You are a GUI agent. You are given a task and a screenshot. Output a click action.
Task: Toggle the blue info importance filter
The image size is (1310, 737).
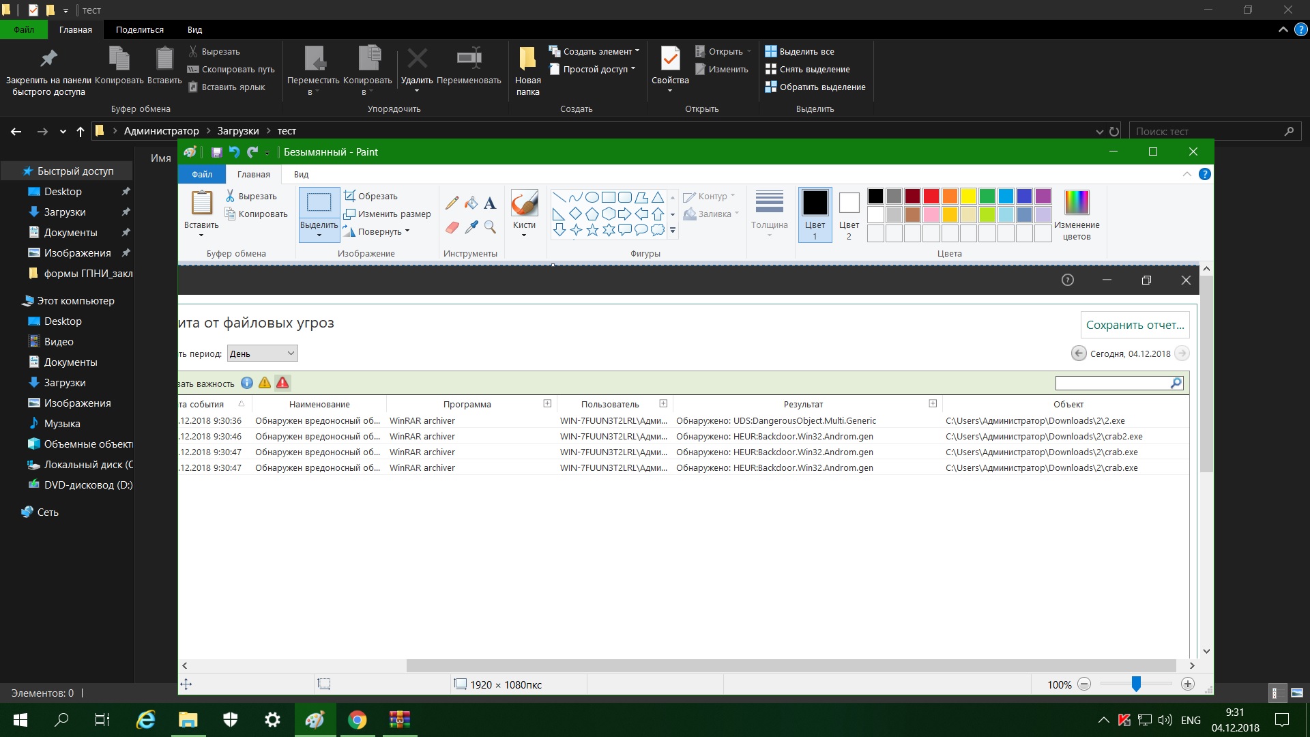[x=247, y=383]
